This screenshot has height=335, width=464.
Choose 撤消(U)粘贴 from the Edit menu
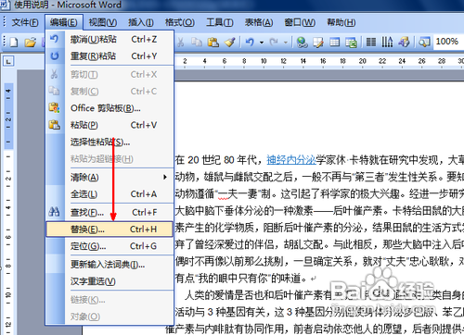coord(110,39)
